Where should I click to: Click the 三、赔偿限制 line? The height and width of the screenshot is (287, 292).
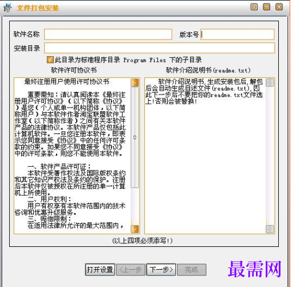tap(49, 219)
